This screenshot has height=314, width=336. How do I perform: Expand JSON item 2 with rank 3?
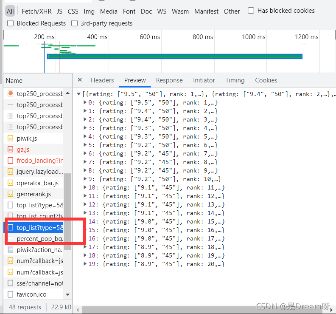coord(85,119)
